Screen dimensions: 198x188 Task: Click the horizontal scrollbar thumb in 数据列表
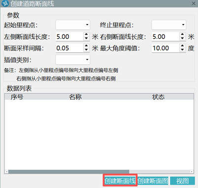[69, 171]
